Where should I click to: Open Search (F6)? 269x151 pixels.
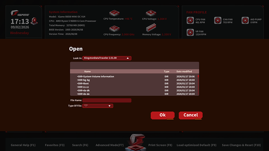(80, 145)
